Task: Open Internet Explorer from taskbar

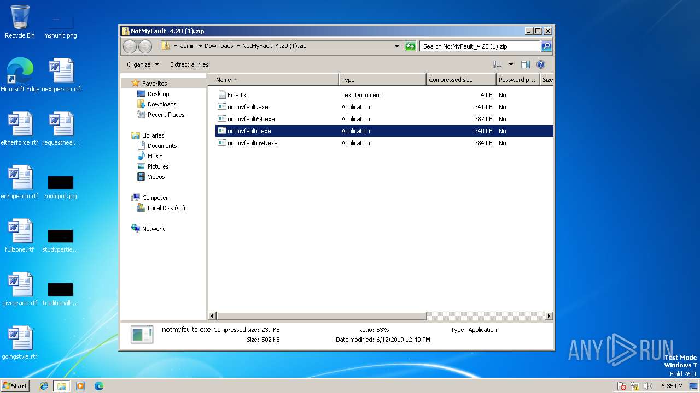Action: (x=44, y=386)
